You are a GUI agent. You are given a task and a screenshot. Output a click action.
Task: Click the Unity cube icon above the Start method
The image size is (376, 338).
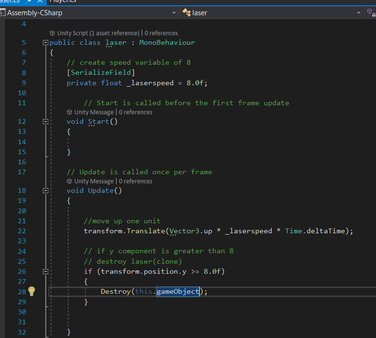[x=69, y=112]
